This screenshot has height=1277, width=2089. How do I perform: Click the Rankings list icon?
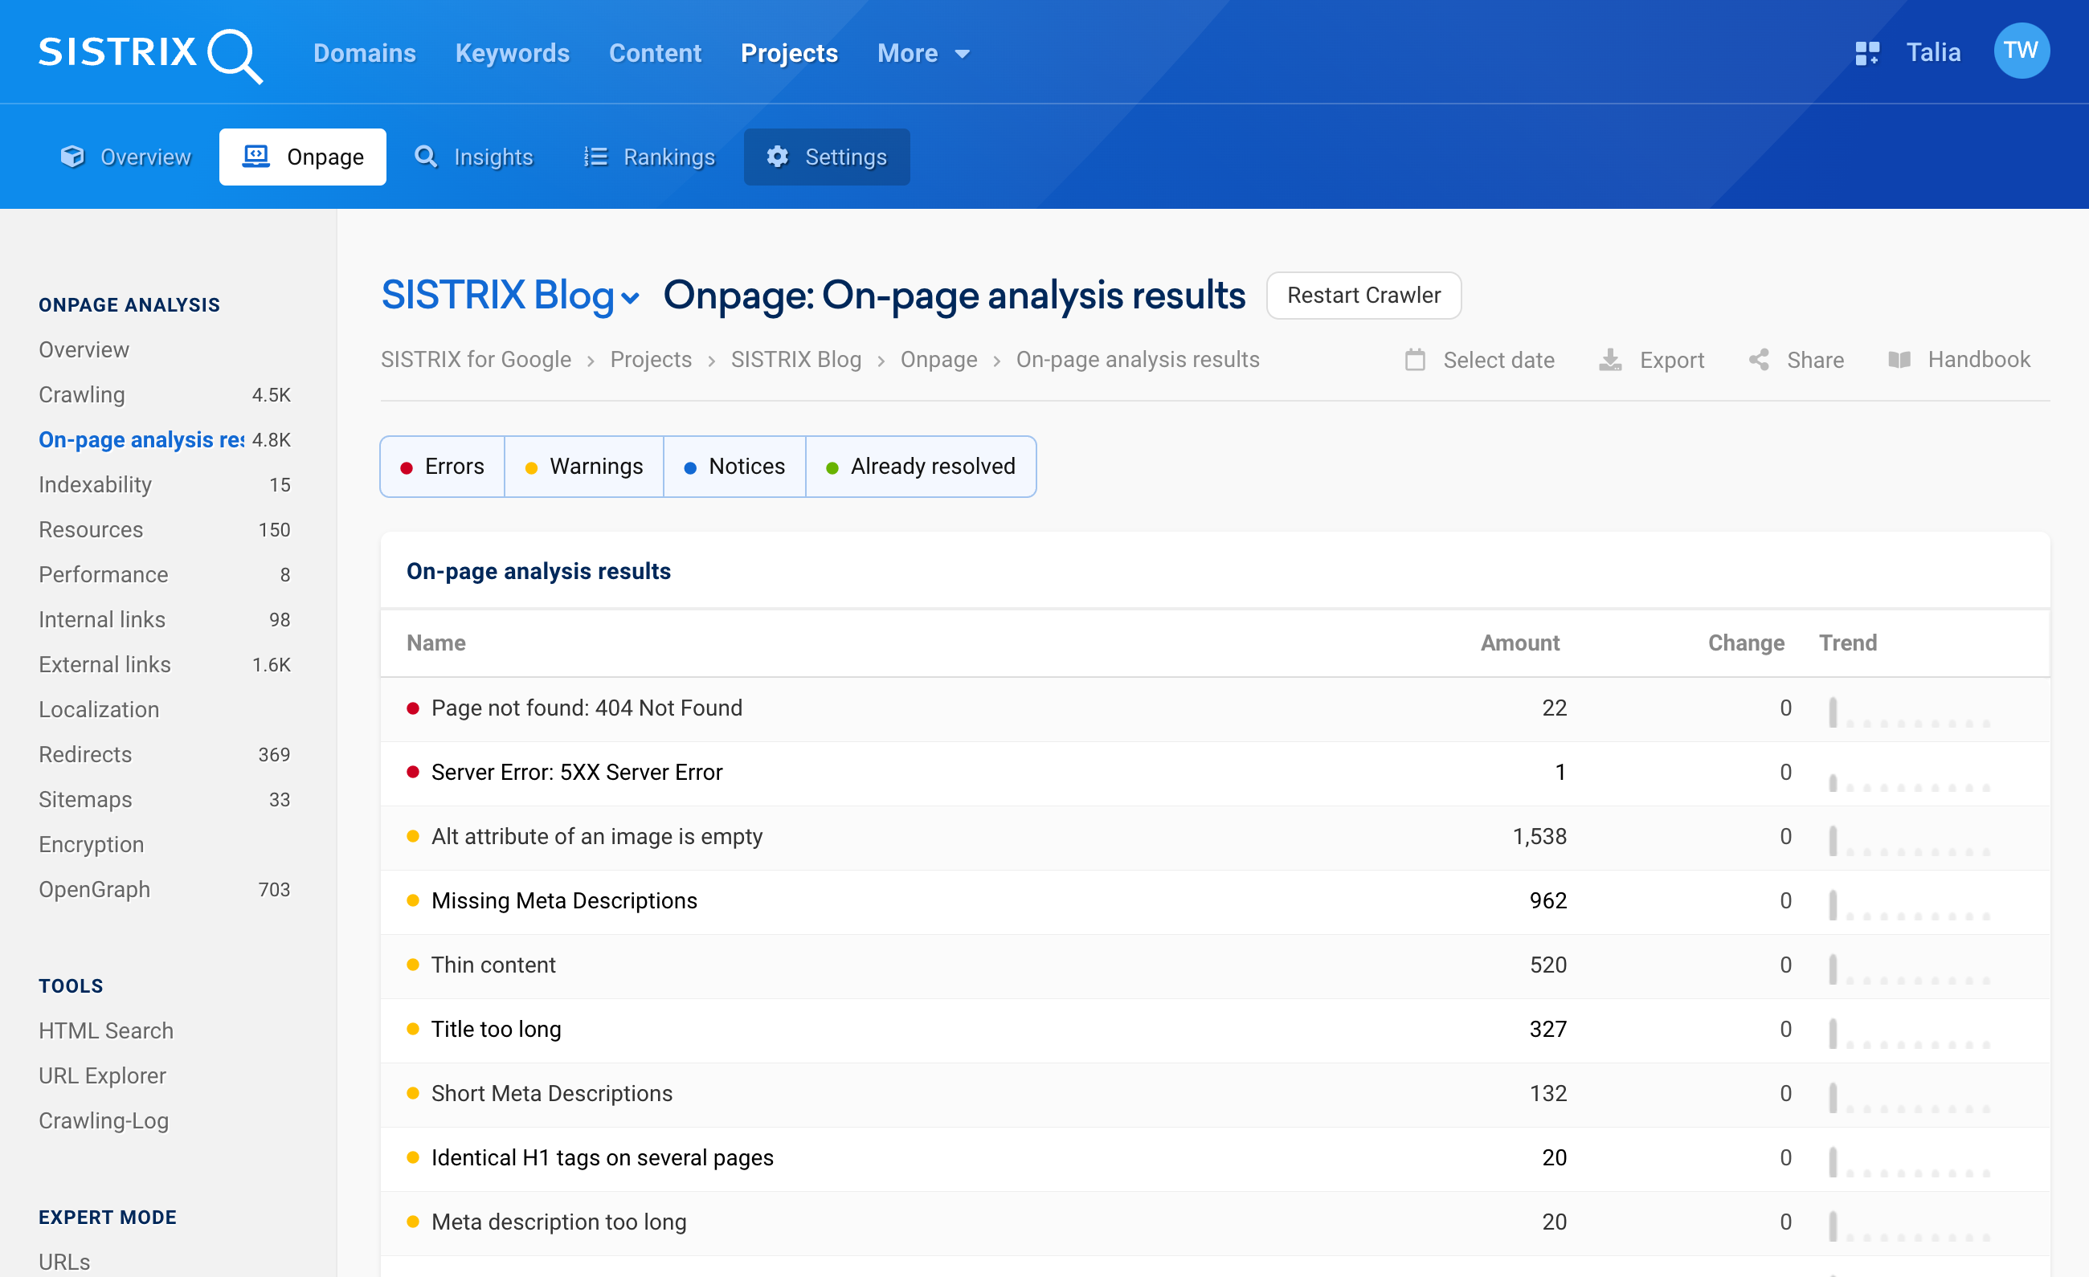coord(595,157)
